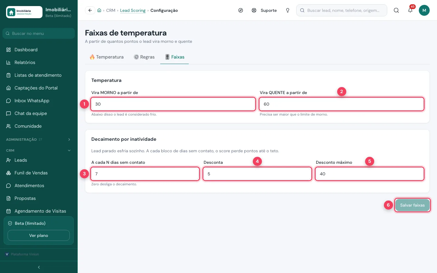Screen dimensions: 437x273
Task: Click the lightbulb tips icon
Action: [288, 10]
